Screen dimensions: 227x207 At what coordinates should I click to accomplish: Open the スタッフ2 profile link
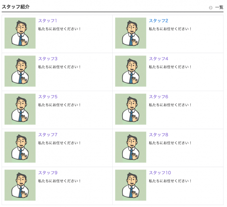pyautogui.click(x=158, y=21)
